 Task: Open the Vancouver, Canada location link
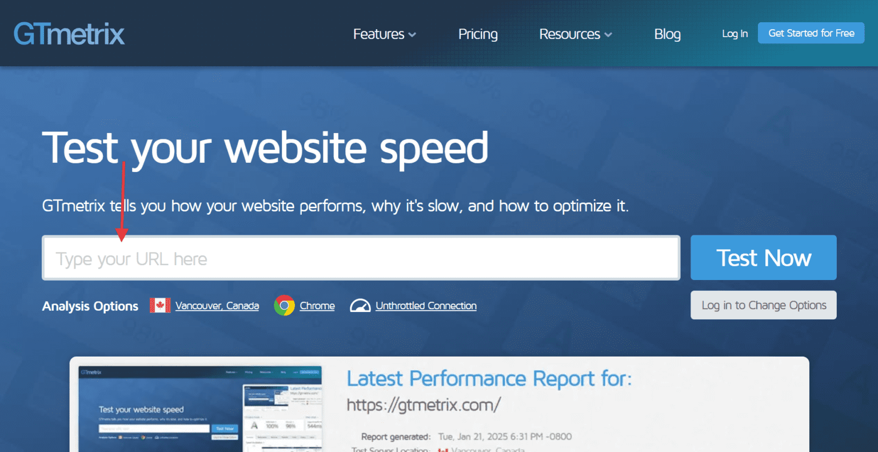click(x=217, y=305)
